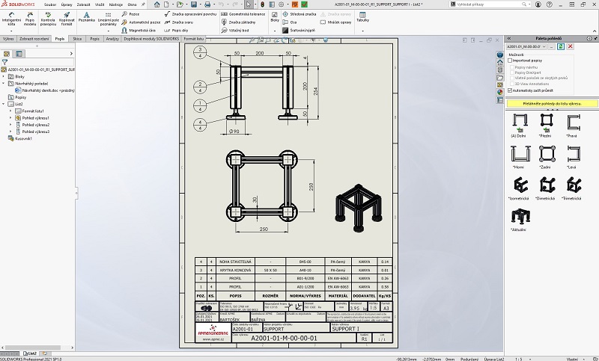Screen dimensions: 599x361
Task: Select the Inteligentní kóta dimension tool
Action: coord(12,19)
